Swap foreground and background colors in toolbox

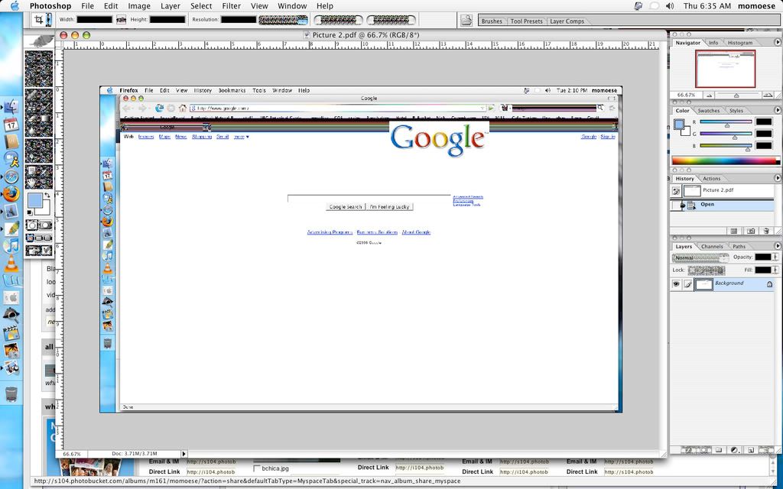coord(47,195)
